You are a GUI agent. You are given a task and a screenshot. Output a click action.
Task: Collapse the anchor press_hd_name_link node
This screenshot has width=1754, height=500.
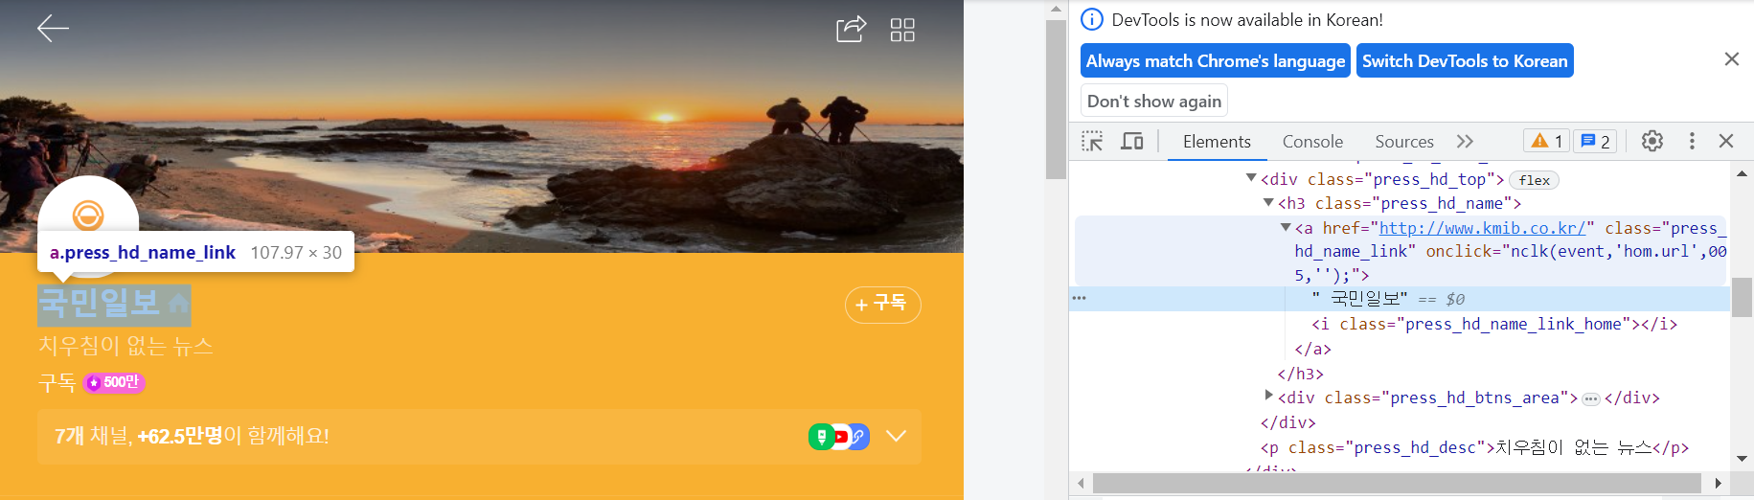click(1286, 227)
